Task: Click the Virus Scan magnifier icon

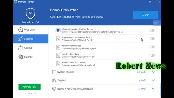Action: click(x=21, y=30)
